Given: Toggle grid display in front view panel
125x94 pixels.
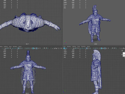Looking at the screenshot, I should click(18, 48).
